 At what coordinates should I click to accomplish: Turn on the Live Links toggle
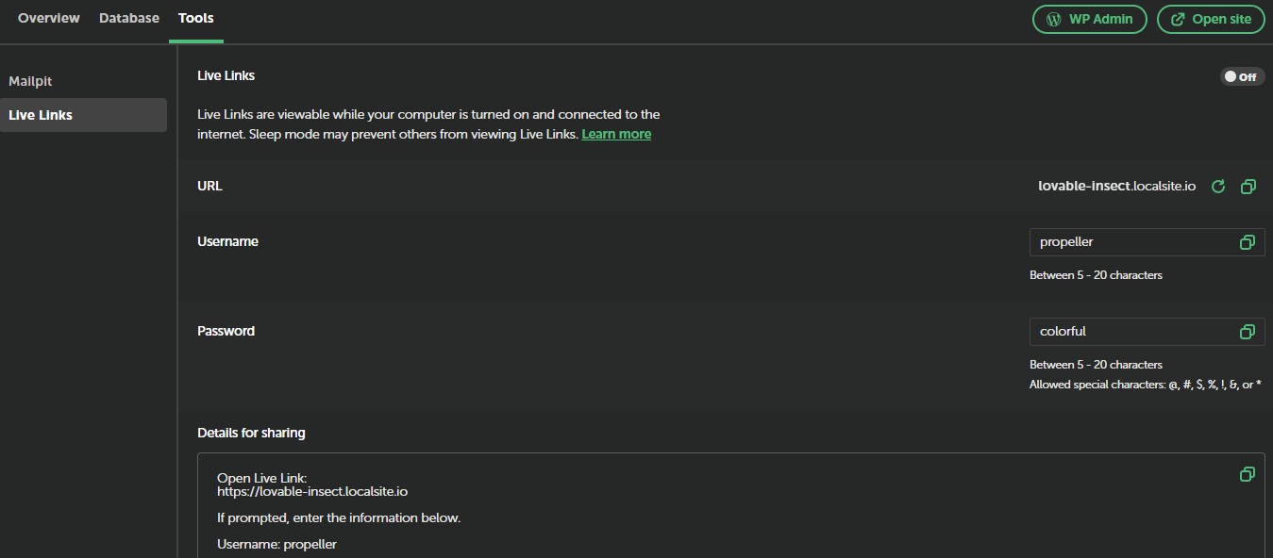(1241, 76)
